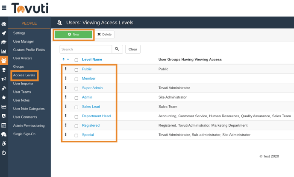Click the dashboard gauge icon in sidebar

(4, 24)
